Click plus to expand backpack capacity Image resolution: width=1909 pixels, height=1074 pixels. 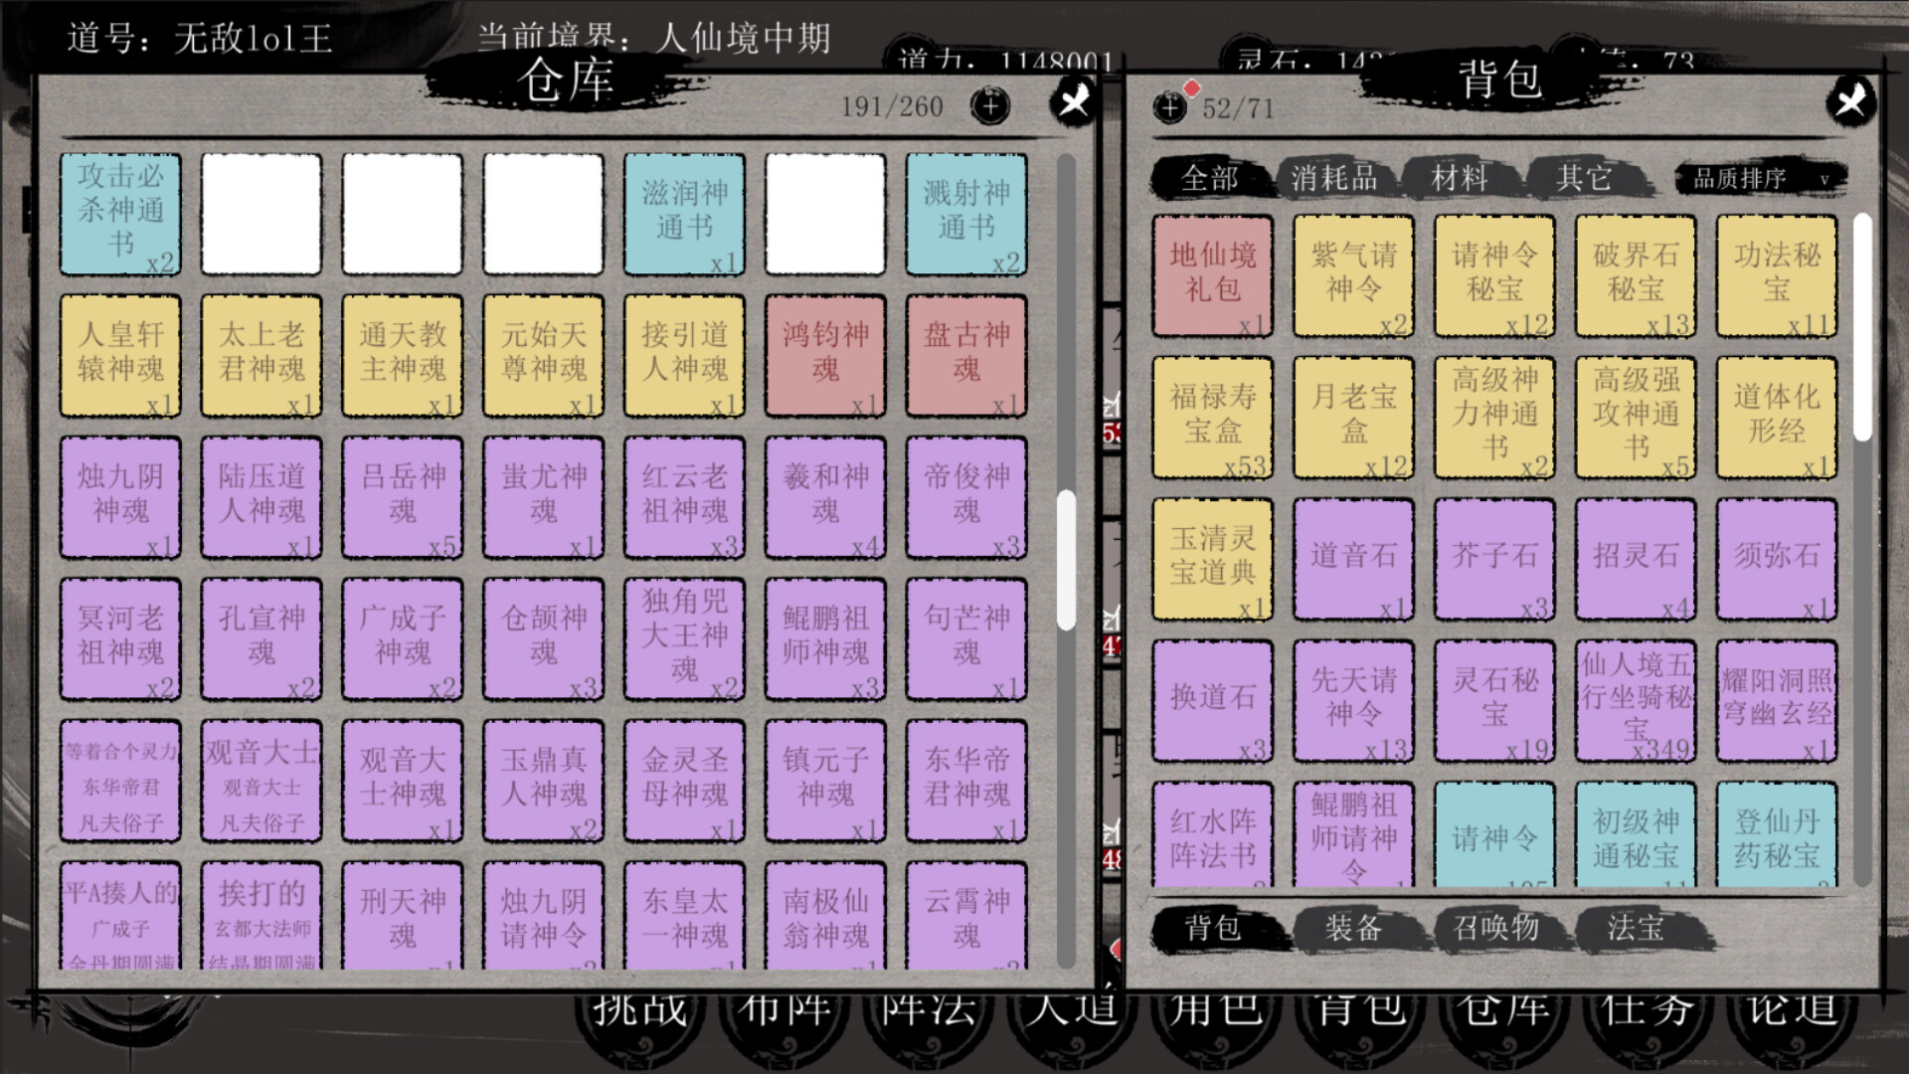[1169, 107]
